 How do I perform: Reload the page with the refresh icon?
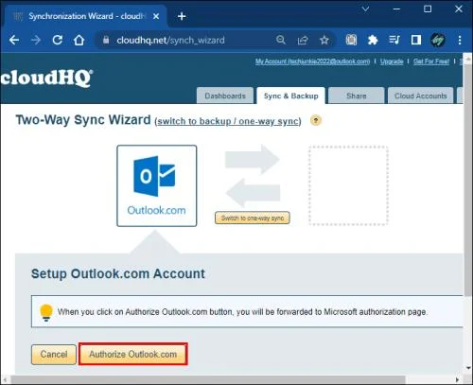coord(57,40)
